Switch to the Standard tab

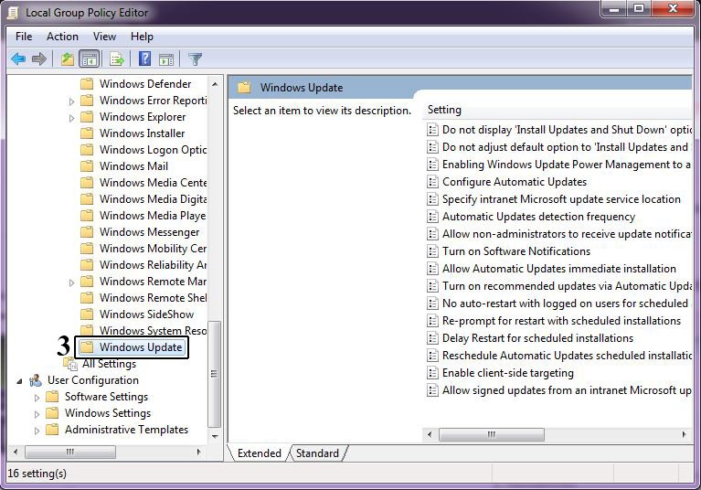click(317, 453)
